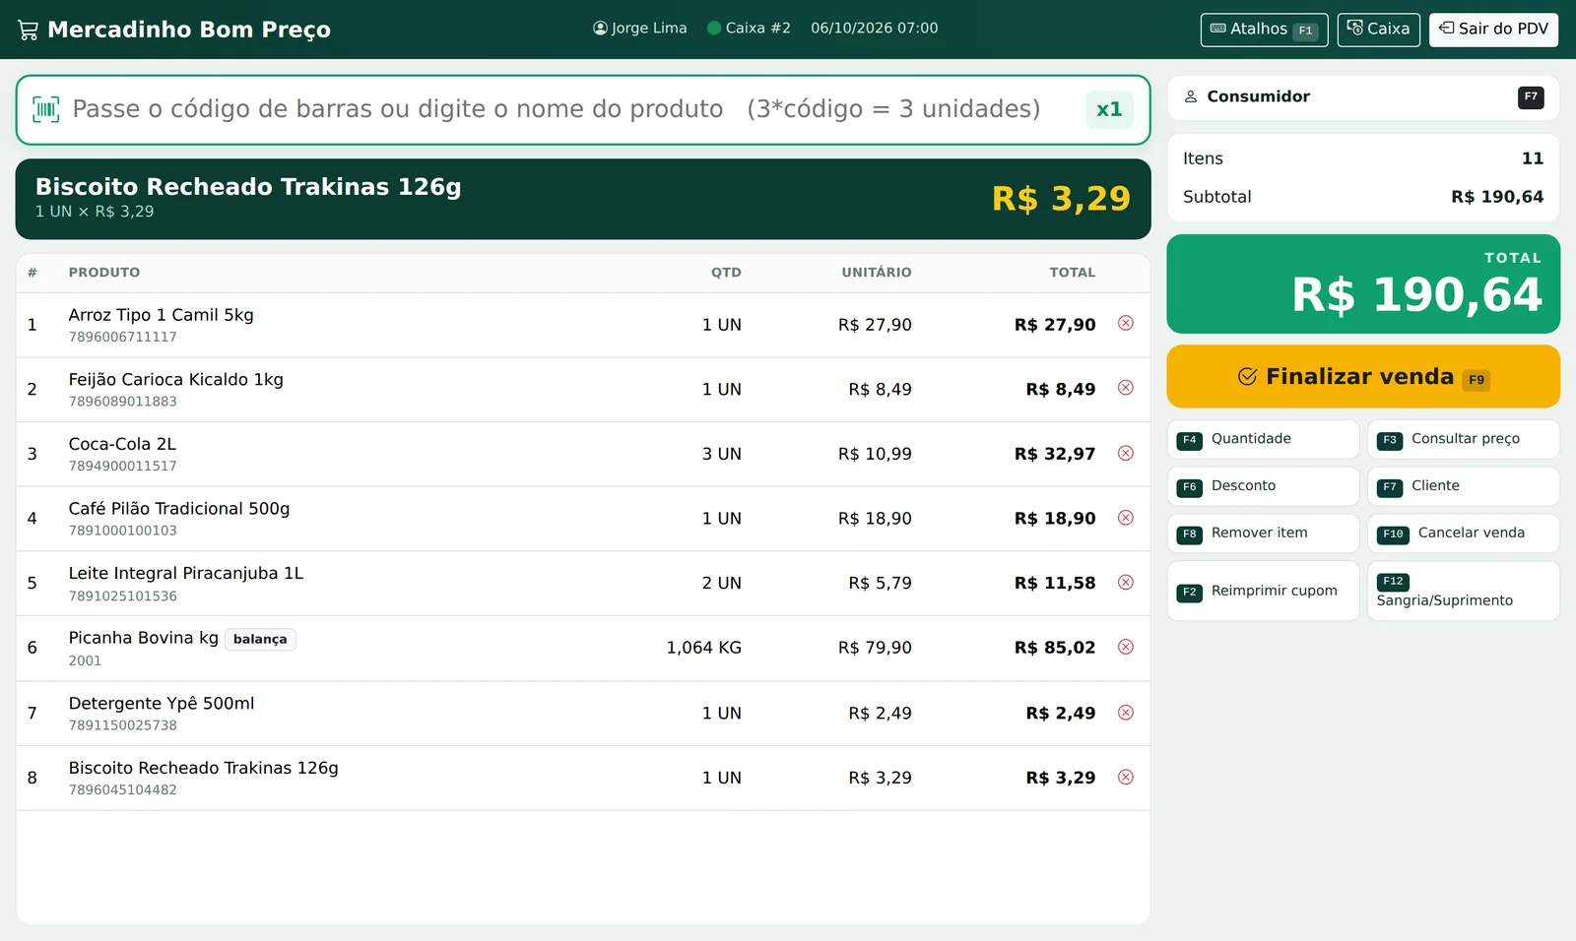Delete the Picanha Bovina kg line
The image size is (1576, 941).
pos(1126,647)
